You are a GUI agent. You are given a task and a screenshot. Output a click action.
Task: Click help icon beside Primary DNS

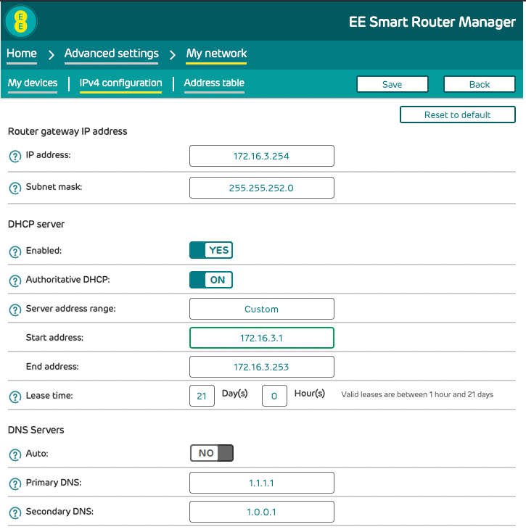point(15,483)
